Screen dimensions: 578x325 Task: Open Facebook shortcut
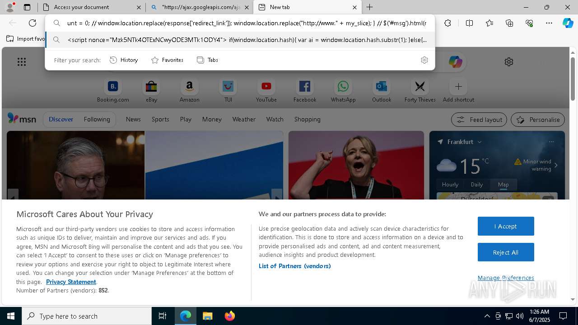point(305,91)
